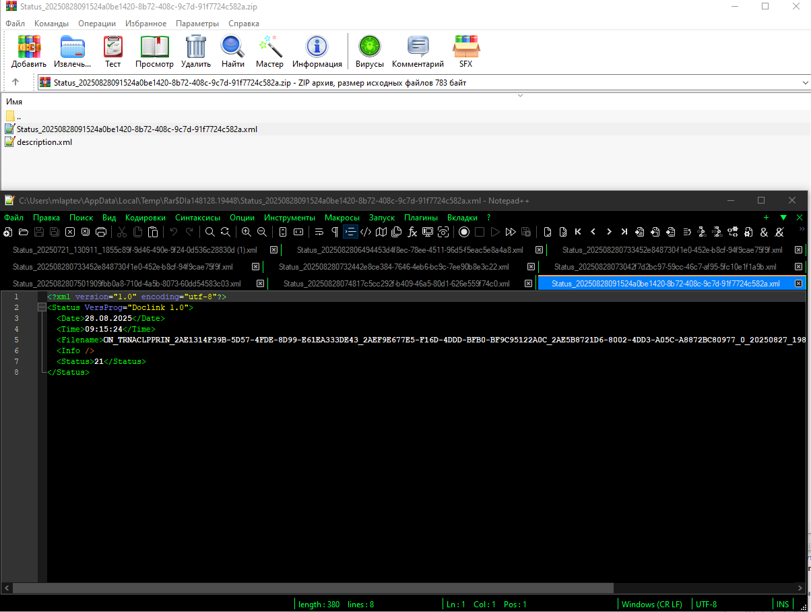811x612 pixels.
Task: Open the Справка menu in WinRAR
Action: coord(244,24)
